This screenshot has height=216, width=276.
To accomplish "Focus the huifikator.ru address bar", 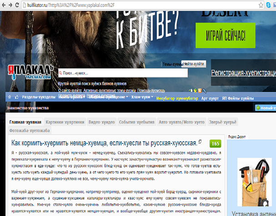I will (143, 5).
